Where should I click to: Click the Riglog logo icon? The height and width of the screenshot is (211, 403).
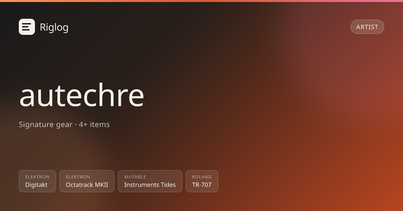tap(27, 27)
